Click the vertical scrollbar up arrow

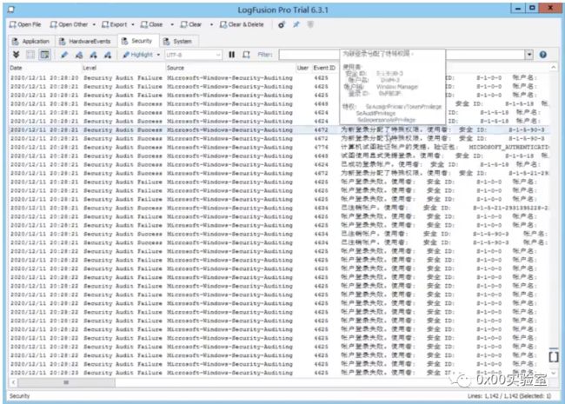(x=554, y=68)
